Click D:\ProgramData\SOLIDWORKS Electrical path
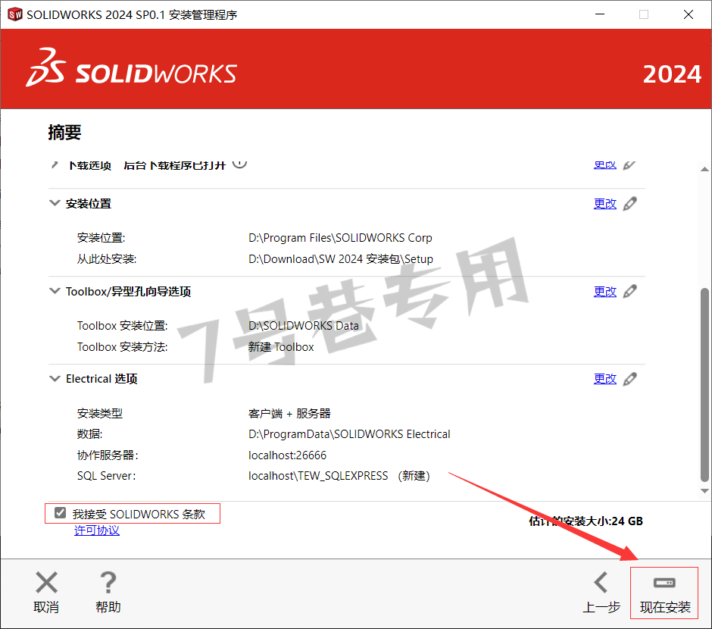This screenshot has height=629, width=712. coord(349,434)
